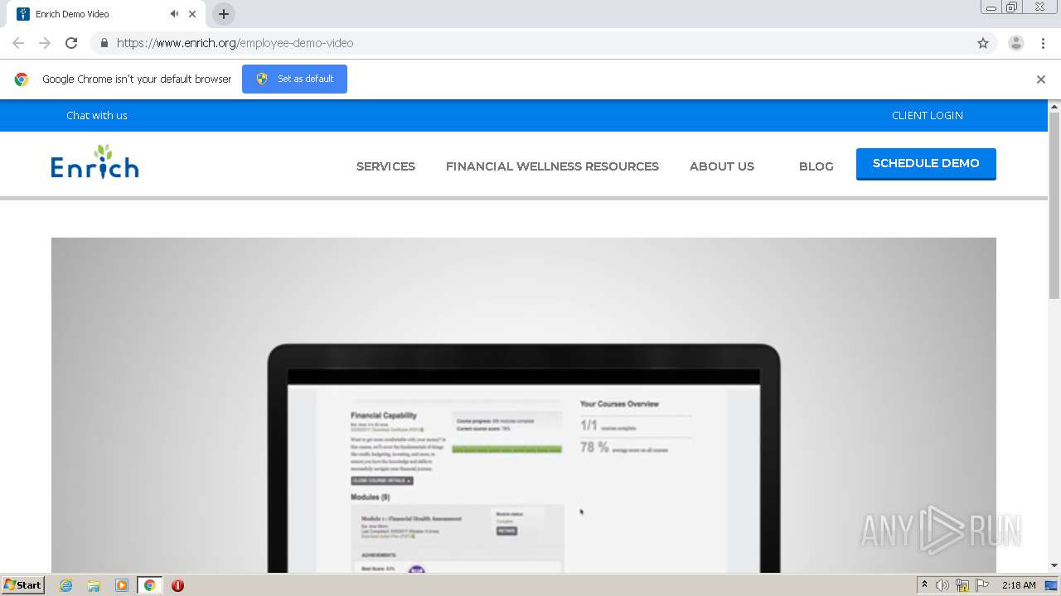The width and height of the screenshot is (1061, 596).
Task: Click scrollbar down arrow
Action: coord(1054,566)
